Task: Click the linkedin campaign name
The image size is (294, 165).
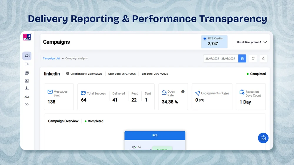Action: pos(52,74)
